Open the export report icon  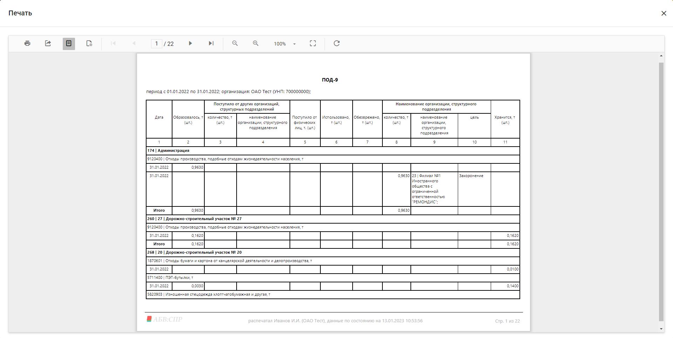pyautogui.click(x=48, y=43)
